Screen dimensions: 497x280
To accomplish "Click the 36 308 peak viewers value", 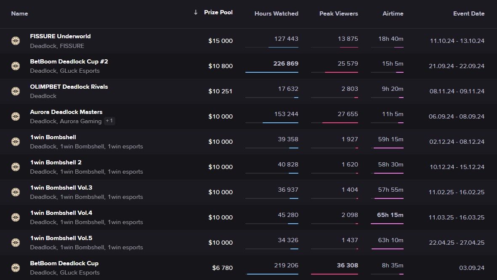I will point(347,265).
